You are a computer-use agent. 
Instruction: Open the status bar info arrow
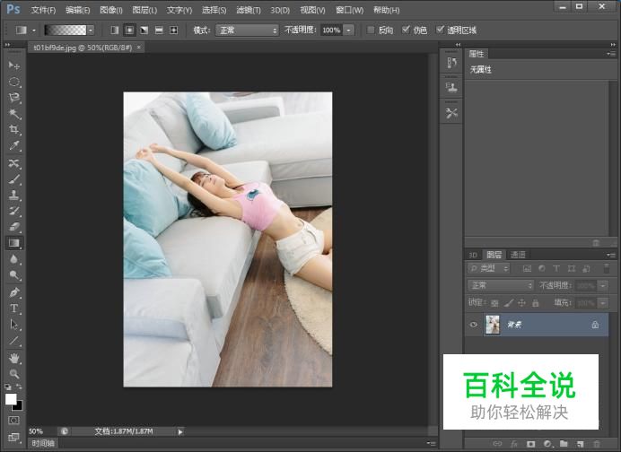coord(180,431)
